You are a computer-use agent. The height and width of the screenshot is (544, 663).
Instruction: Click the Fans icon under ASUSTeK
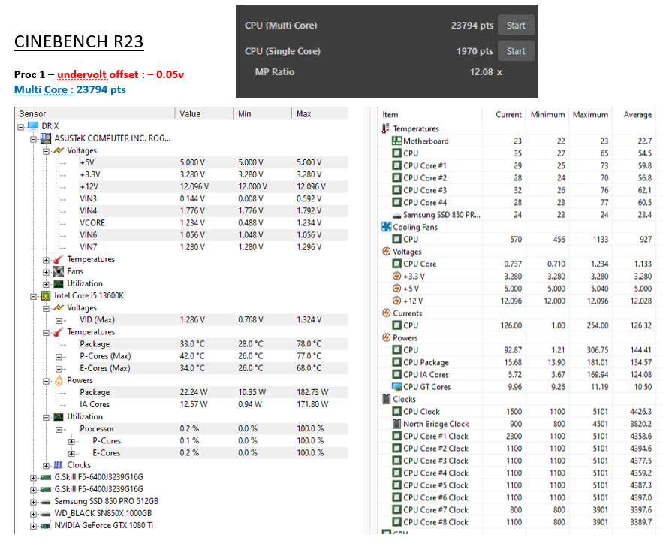click(x=59, y=271)
